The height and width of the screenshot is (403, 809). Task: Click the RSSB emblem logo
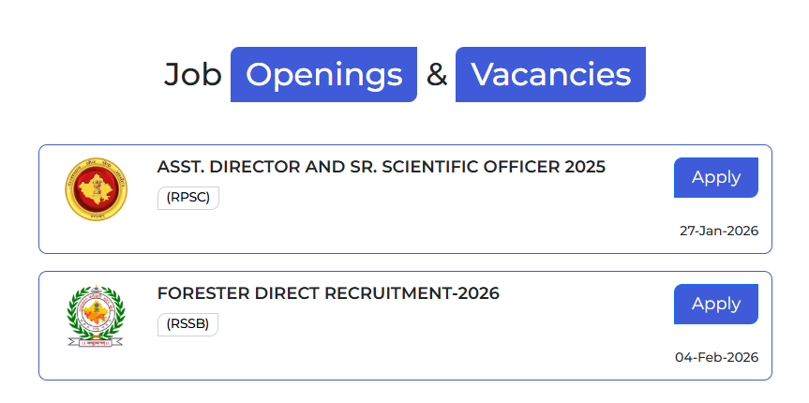(96, 317)
